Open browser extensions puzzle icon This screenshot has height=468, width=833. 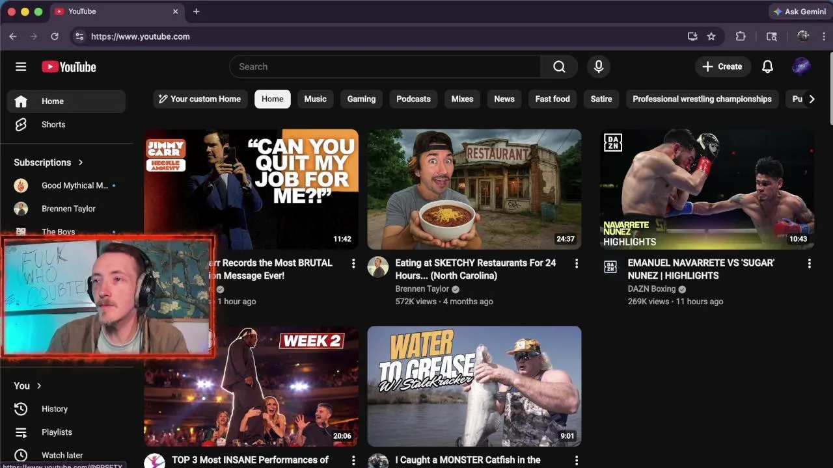[741, 36]
